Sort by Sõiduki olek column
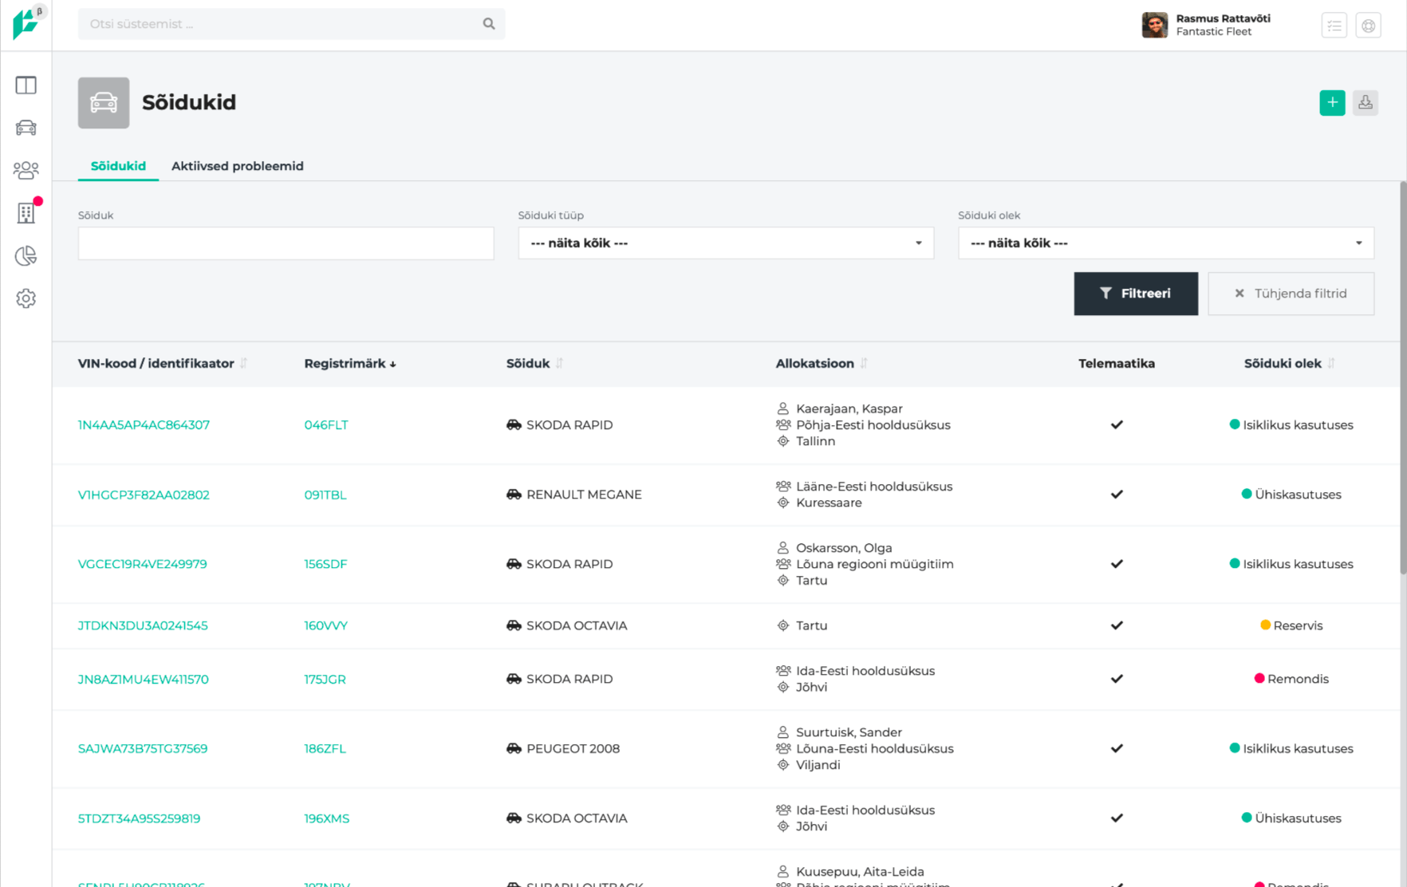The image size is (1407, 887). 1289,363
